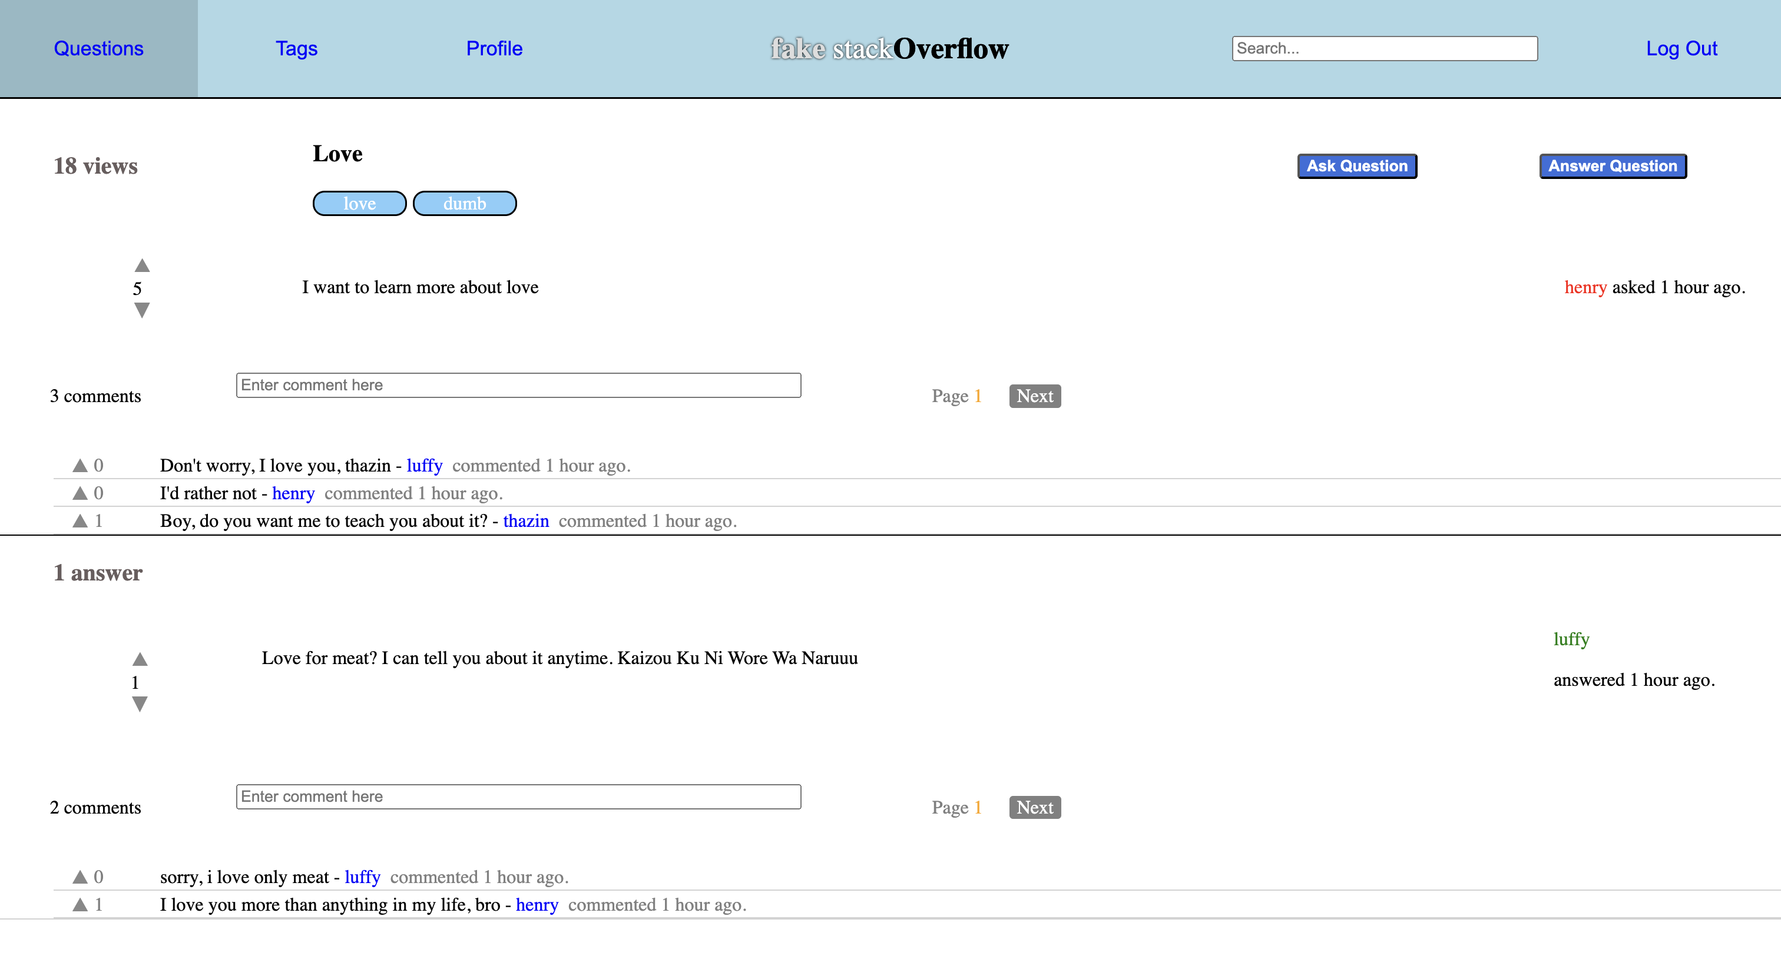
Task: Upvote henry's 'I'd rather not' comment
Action: pos(80,493)
